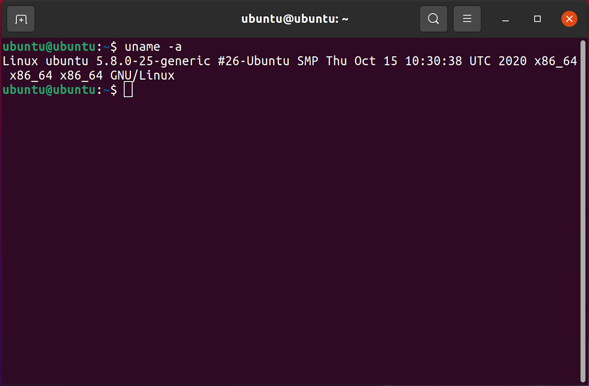Viewport: 589px width, 386px height.
Task: Click the green ubuntu@ubuntu prompt beside the cursor
Action: 49,90
